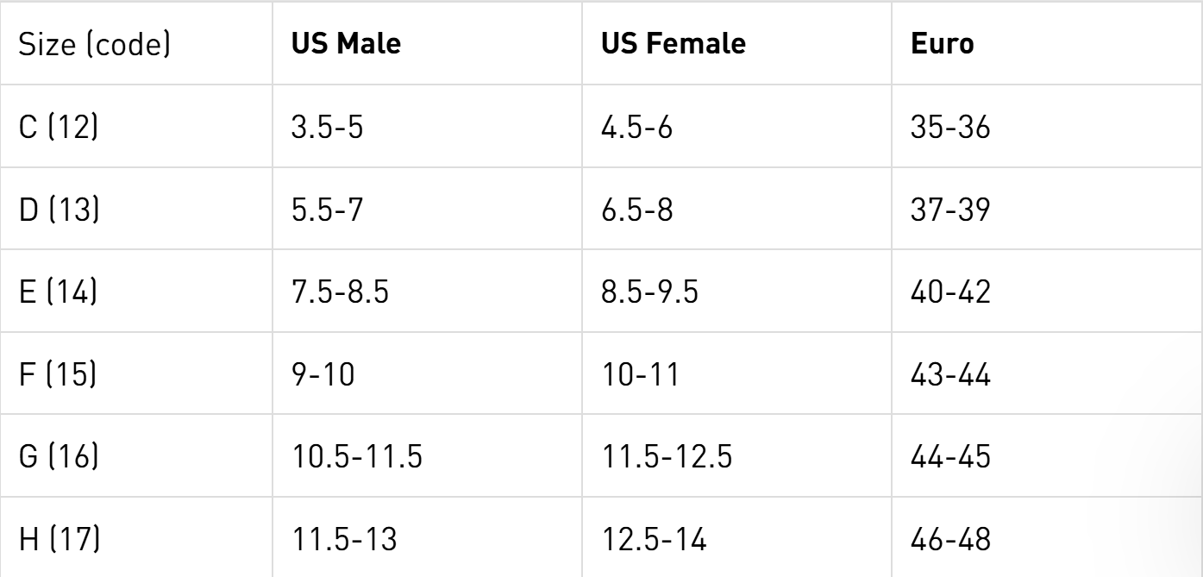
Task: Select the Euro 46-48 cell
Action: tap(950, 540)
